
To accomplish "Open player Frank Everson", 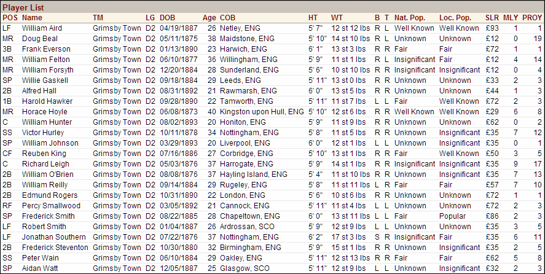I will coord(46,49).
